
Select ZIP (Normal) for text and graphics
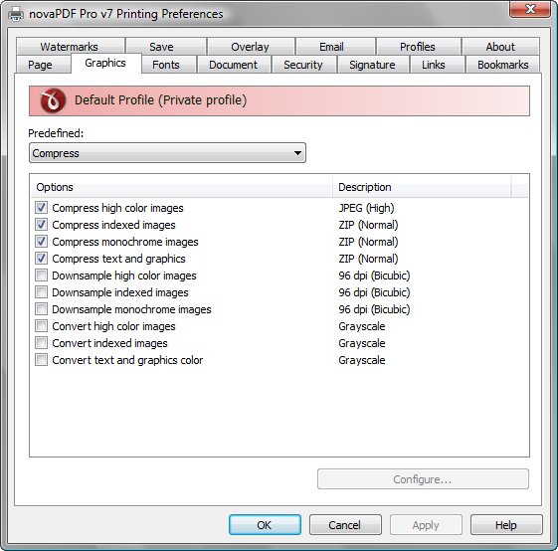[x=368, y=259]
